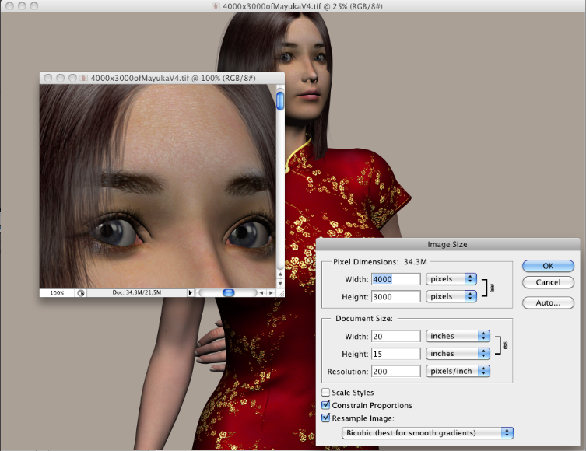
Task: Enable the Scale Styles checkbox
Action: pos(325,393)
